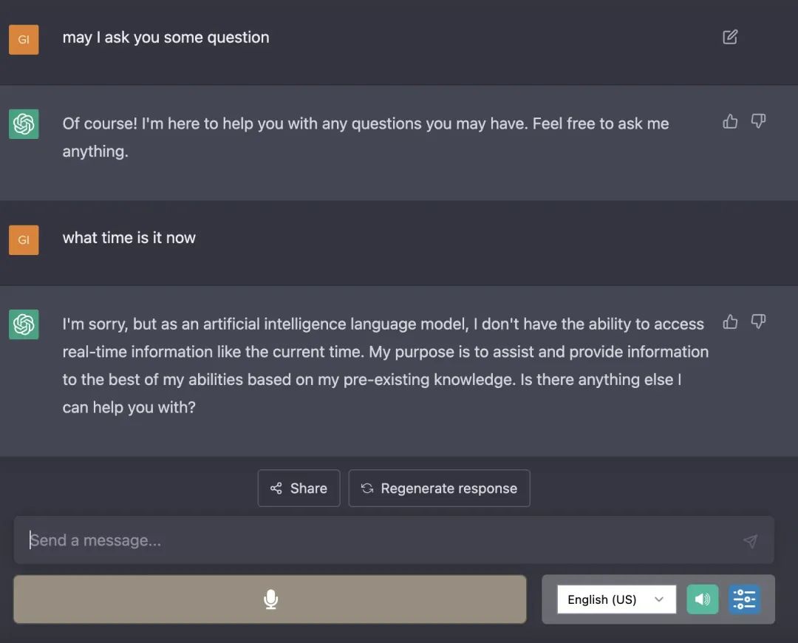Focus the 'Send a message...' input field
798x643 pixels.
[x=369, y=540]
